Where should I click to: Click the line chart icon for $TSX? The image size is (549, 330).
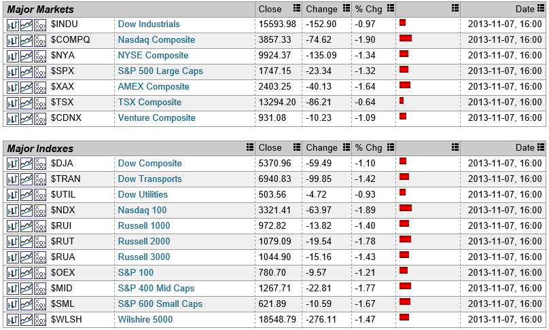(26, 103)
